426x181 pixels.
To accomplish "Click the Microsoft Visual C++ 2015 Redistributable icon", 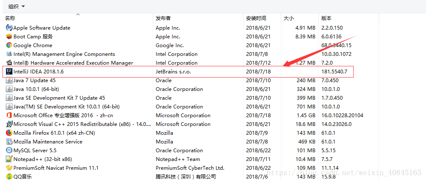I will click(9, 124).
